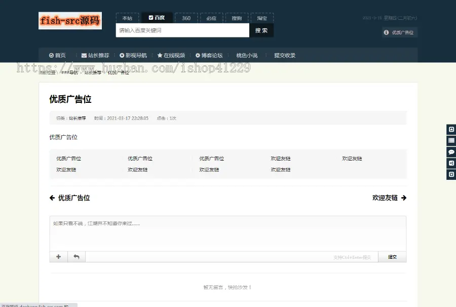Open 桃色小说 navigation item

tap(247, 55)
